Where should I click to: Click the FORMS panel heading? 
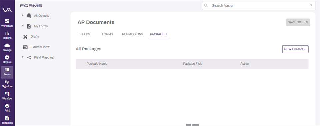[x=31, y=6]
